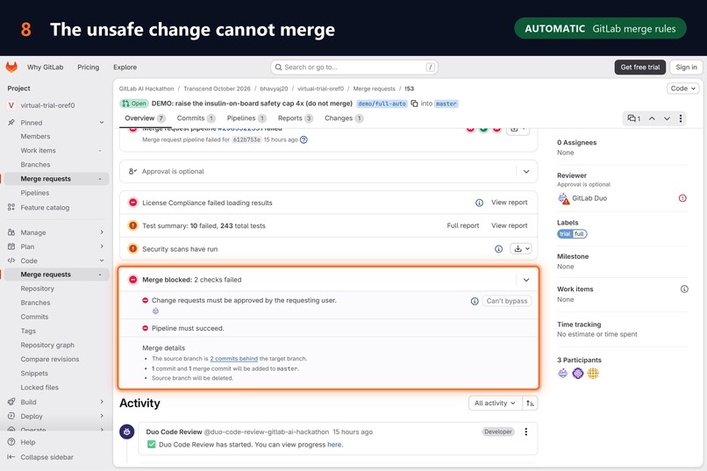Open Pricing in top navigation

[x=89, y=68]
